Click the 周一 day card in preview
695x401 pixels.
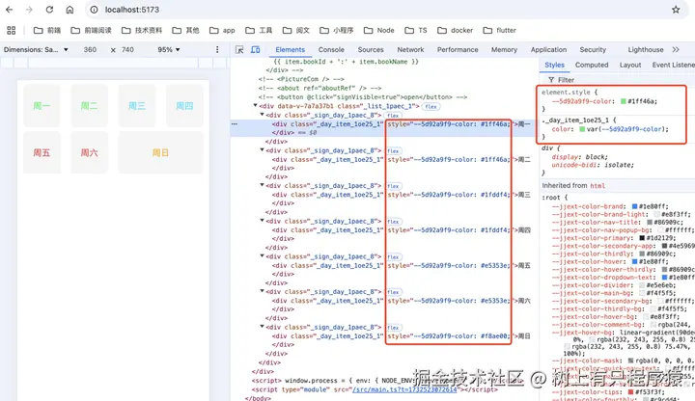42,106
